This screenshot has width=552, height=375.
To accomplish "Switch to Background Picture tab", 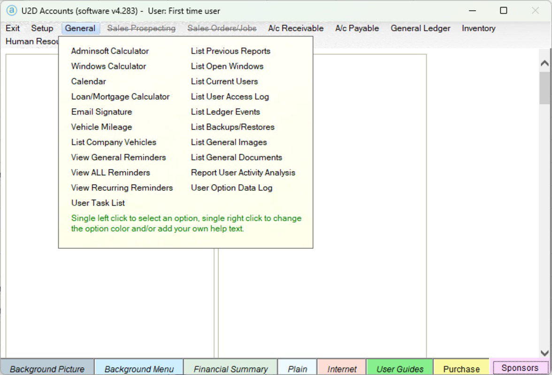I will pyautogui.click(x=47, y=367).
